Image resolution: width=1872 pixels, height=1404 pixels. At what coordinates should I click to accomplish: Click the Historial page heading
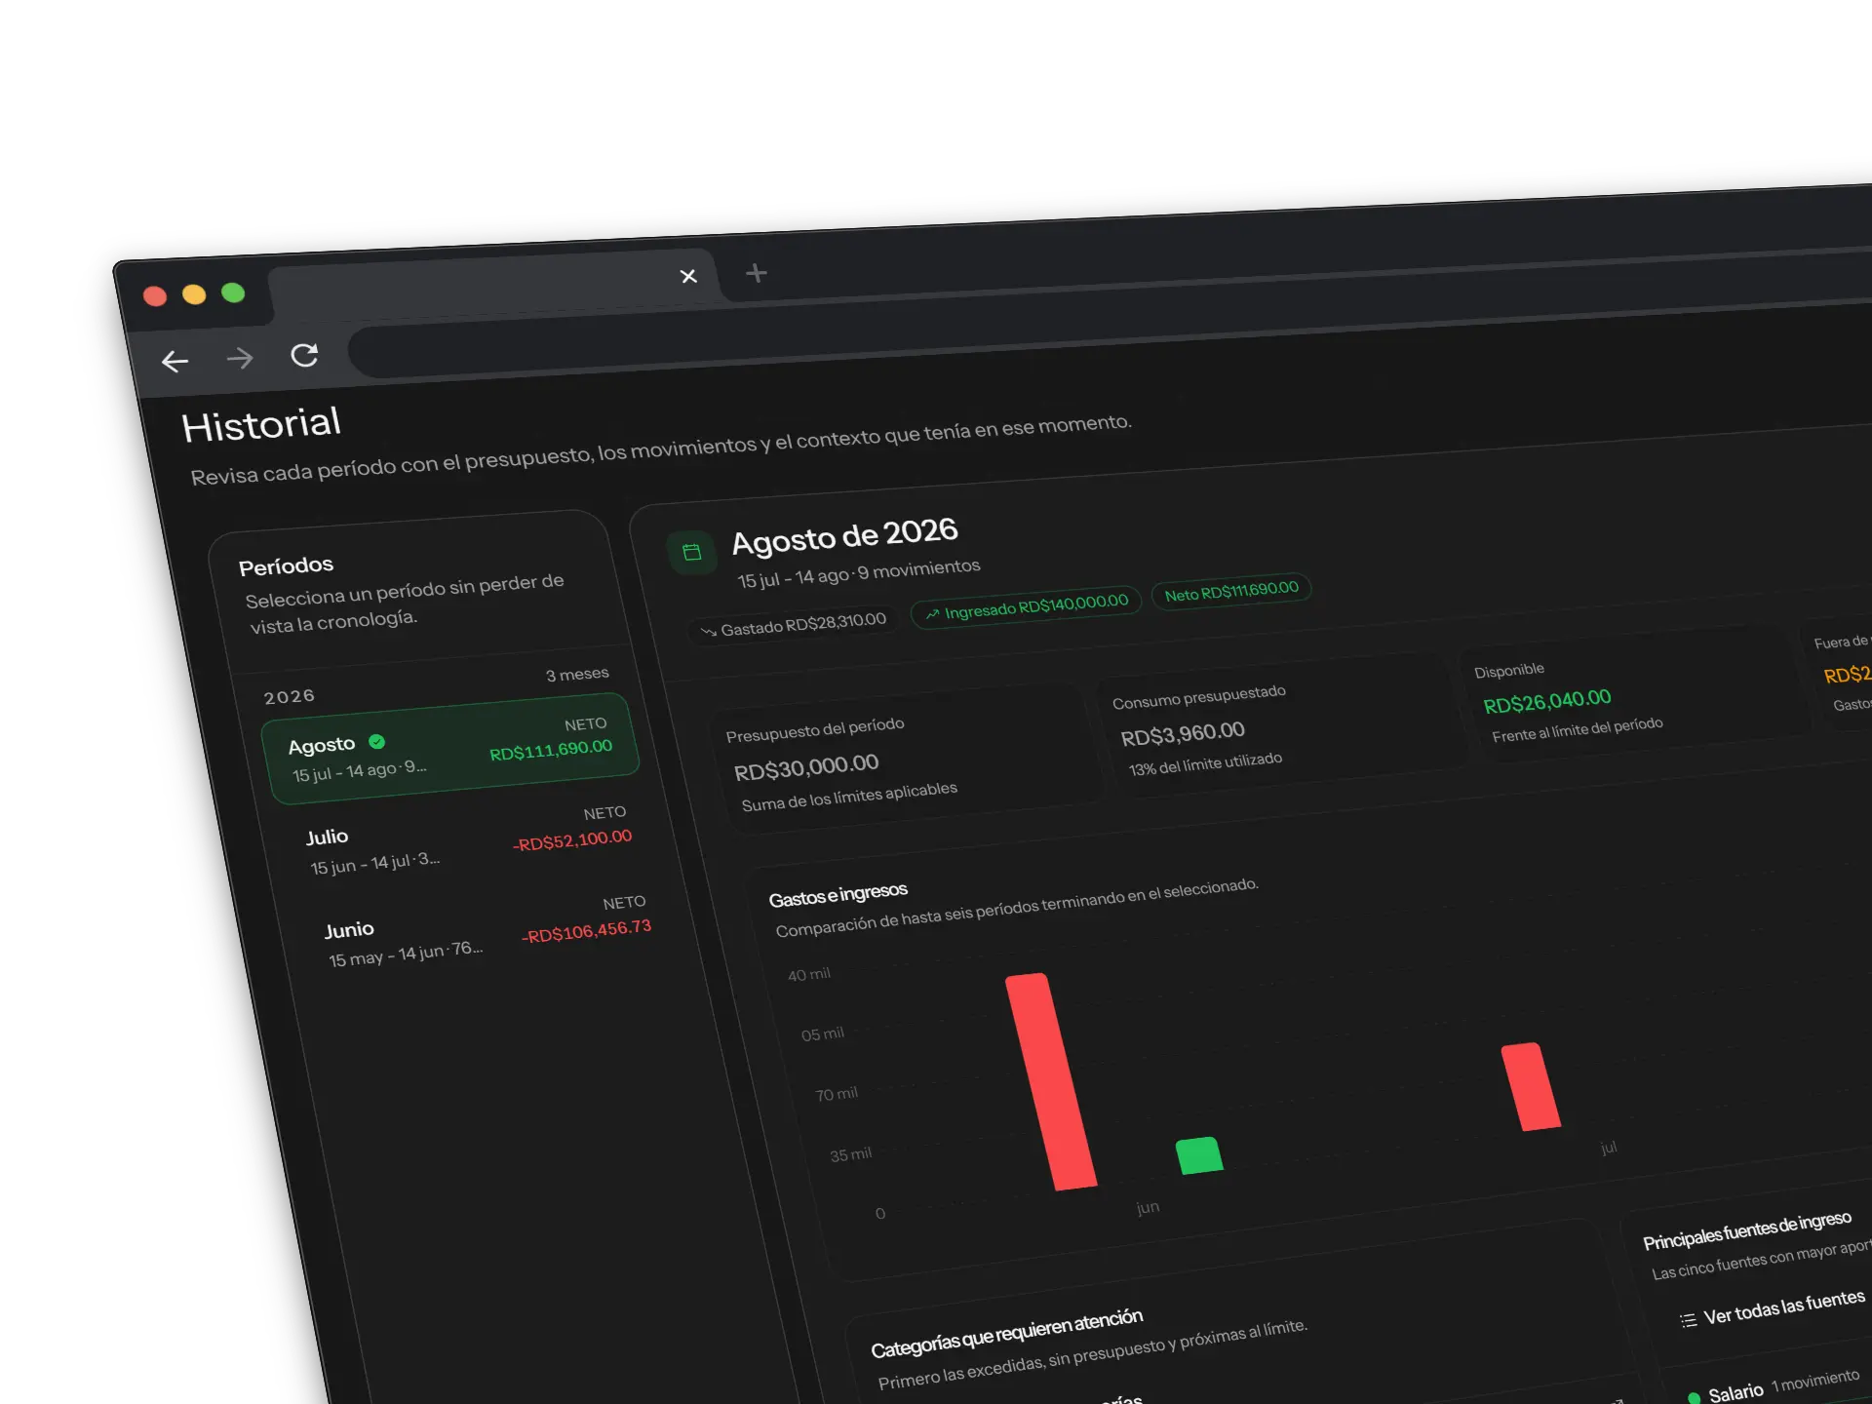[x=260, y=425]
